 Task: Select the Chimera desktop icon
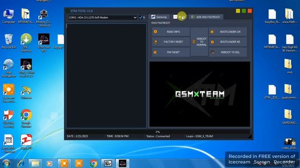26,93
